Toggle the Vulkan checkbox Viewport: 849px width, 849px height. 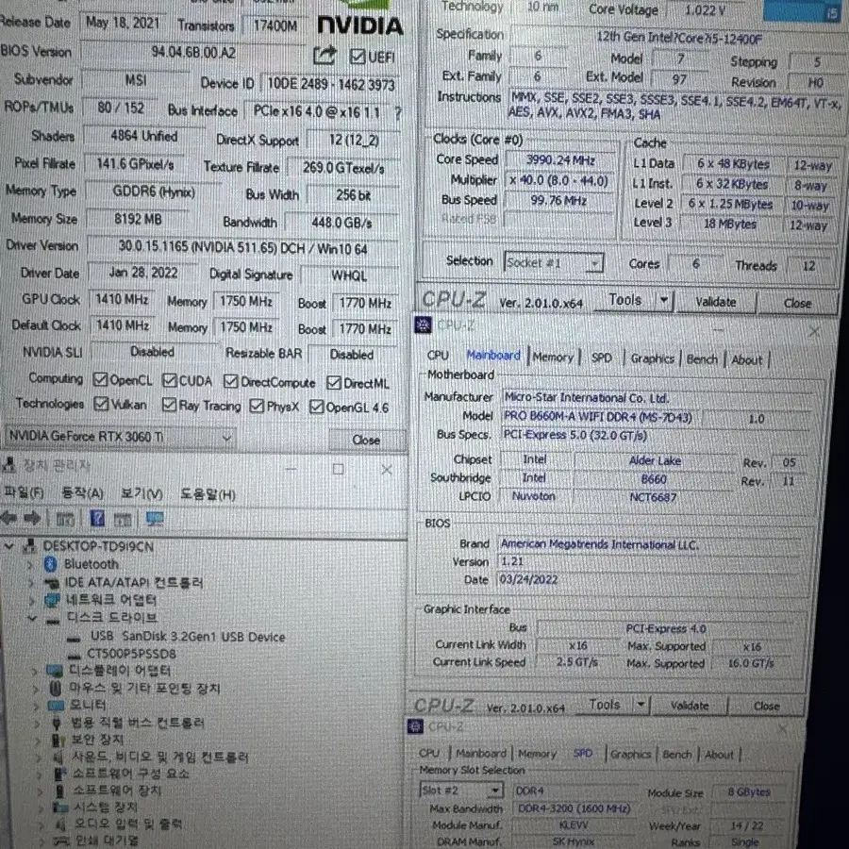101,404
